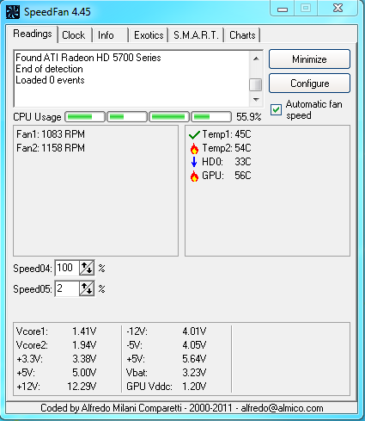Click the Speed04 percentage input field
Viewport: 365px width, 421px height.
point(67,268)
